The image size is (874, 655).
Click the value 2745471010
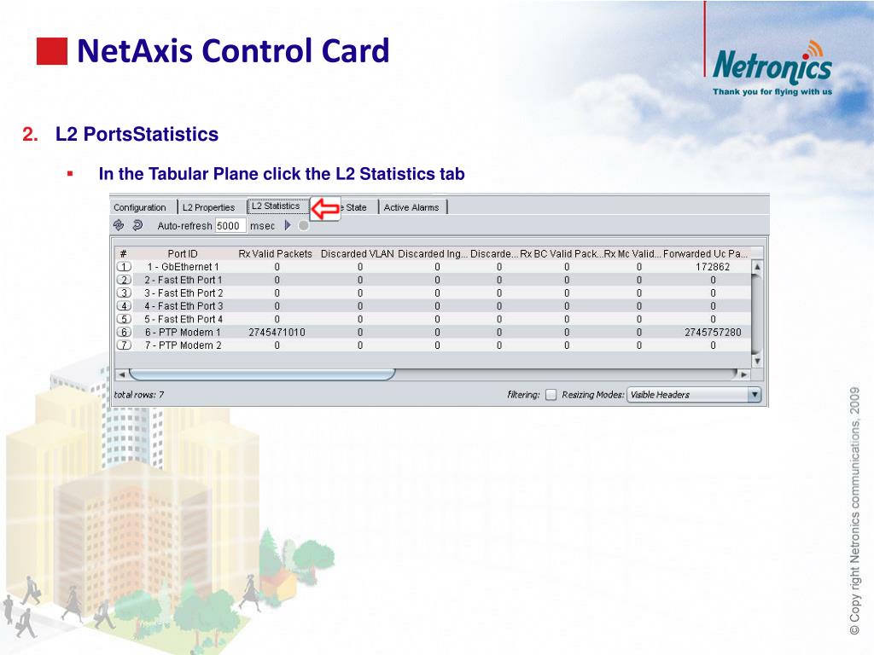(277, 332)
